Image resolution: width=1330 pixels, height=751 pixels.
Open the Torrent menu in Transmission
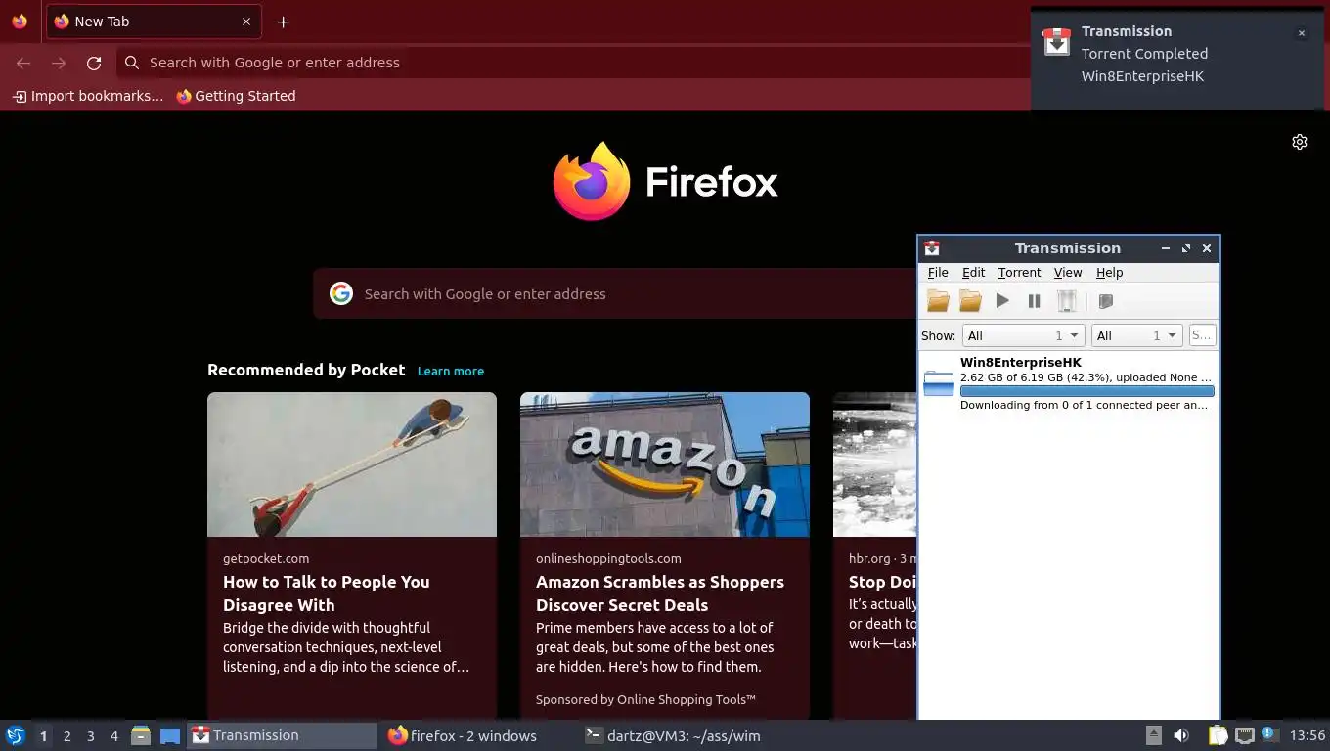point(1019,273)
